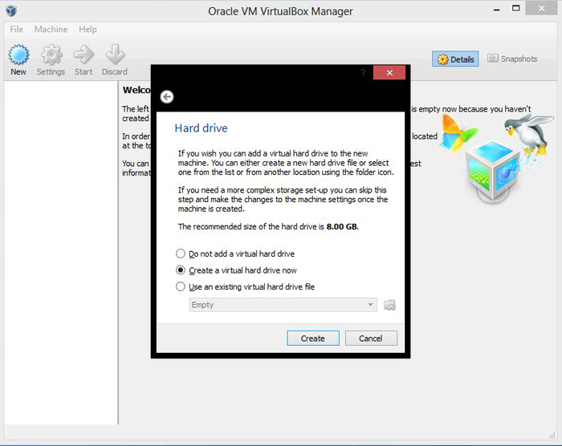Click the '8.00 GB' recommended size text
This screenshot has height=446, width=562.
tap(342, 227)
